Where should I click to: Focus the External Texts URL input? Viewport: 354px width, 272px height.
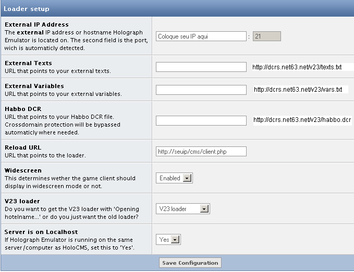click(x=201, y=67)
